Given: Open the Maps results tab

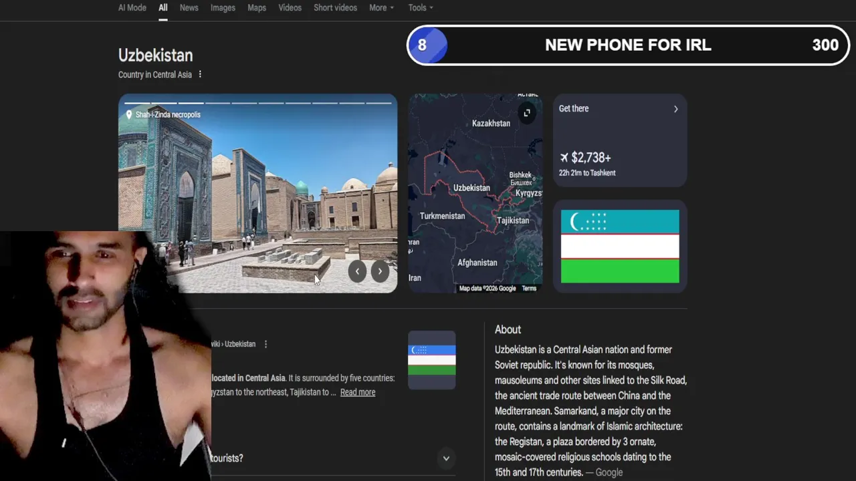Looking at the screenshot, I should [257, 8].
